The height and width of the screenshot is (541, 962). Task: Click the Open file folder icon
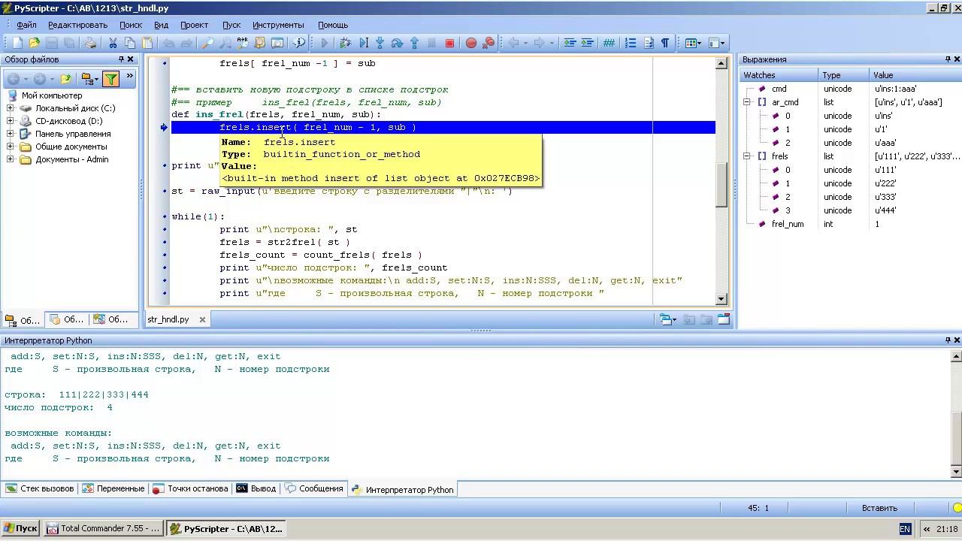pyautogui.click(x=35, y=43)
